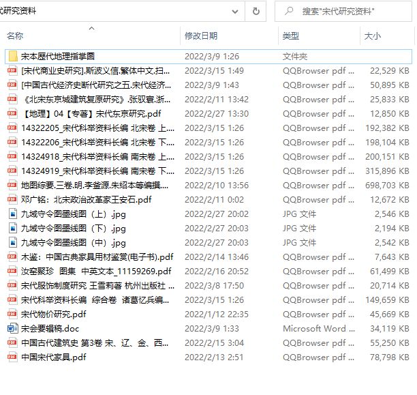Click PDF icon of 邓广铭 王安石 file

tap(12, 200)
